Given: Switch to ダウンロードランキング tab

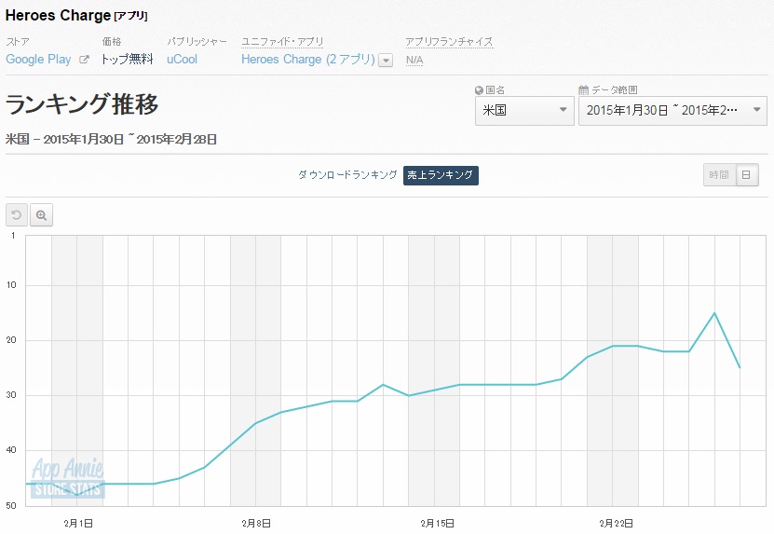Looking at the screenshot, I should (x=347, y=175).
